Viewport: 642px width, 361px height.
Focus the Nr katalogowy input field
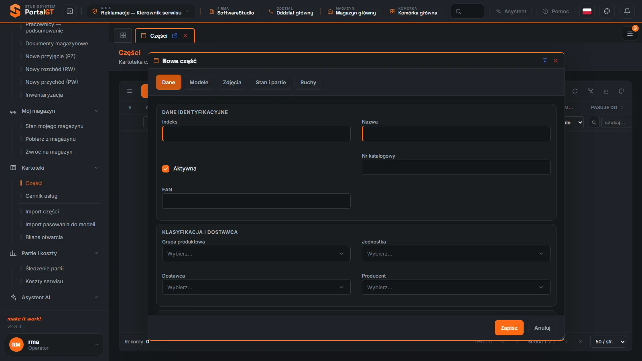tap(456, 167)
